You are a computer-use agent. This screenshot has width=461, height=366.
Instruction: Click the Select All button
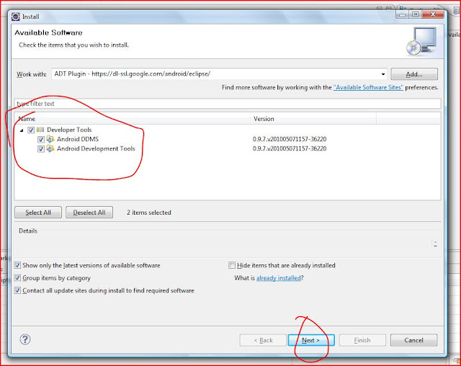point(38,213)
